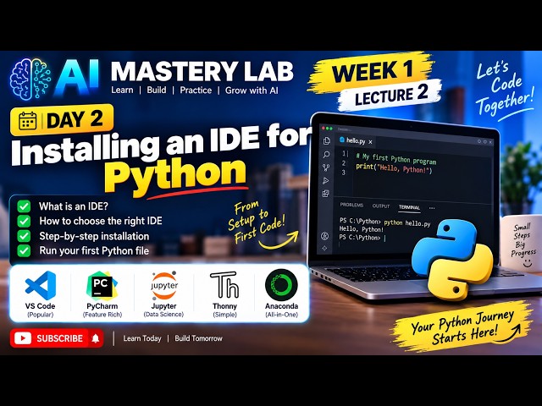Click the Step-by-step installation text
Screen dimensions: 542x406
pyautogui.click(x=94, y=236)
